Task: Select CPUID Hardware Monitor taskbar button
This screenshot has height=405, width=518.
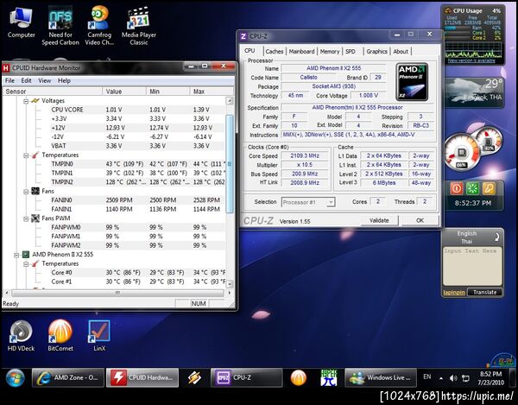Action: point(142,377)
